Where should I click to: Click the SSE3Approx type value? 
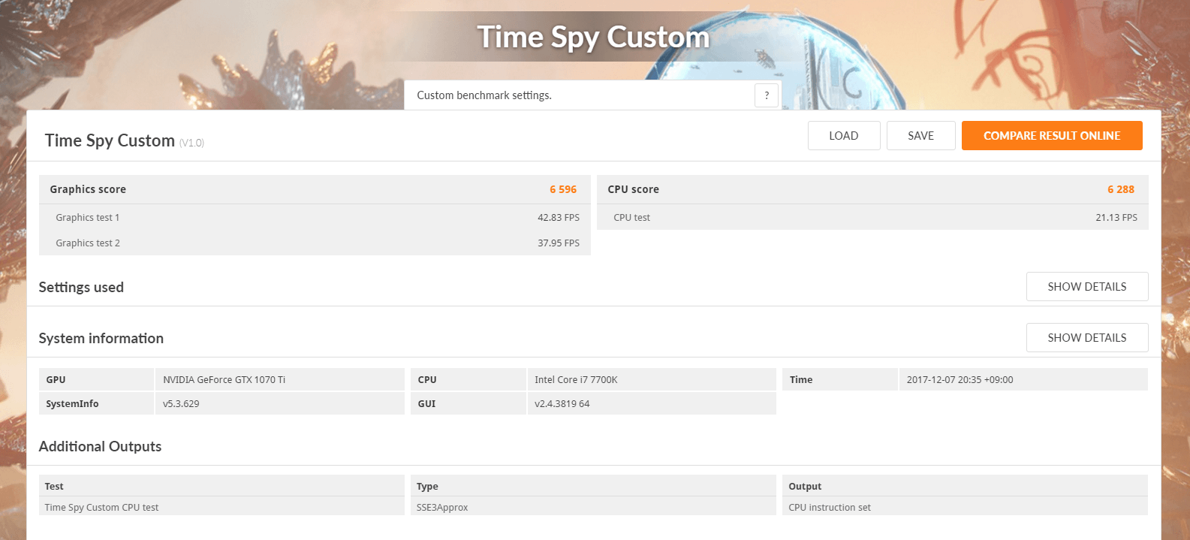pos(442,508)
